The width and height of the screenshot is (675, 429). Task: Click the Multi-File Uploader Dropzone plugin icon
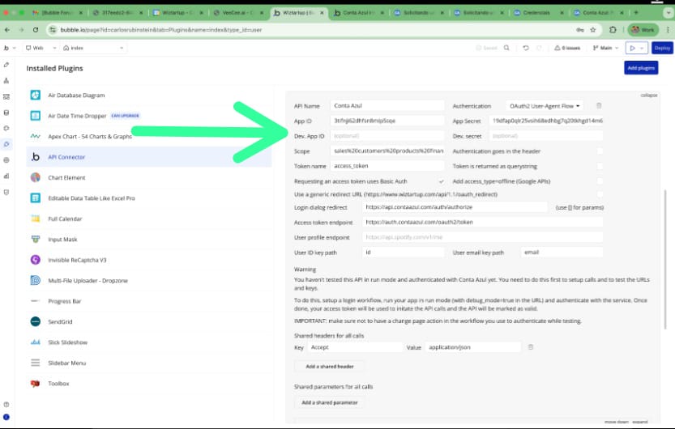[x=36, y=280]
